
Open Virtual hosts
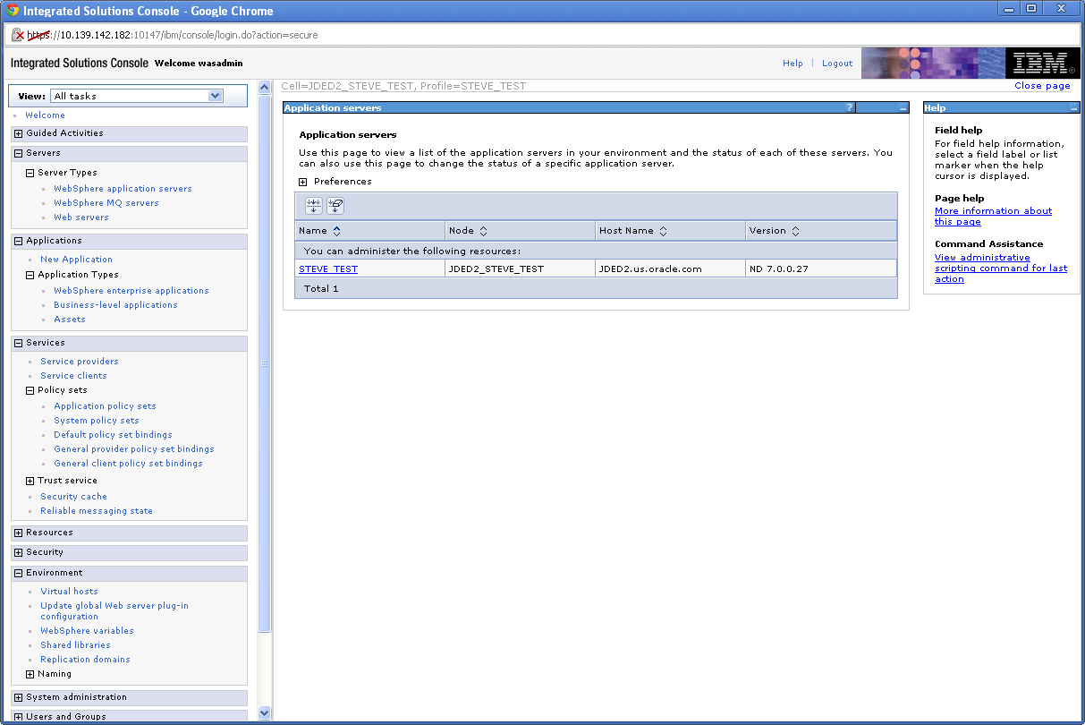69,592
